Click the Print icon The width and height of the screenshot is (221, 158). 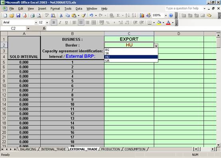[32, 15]
